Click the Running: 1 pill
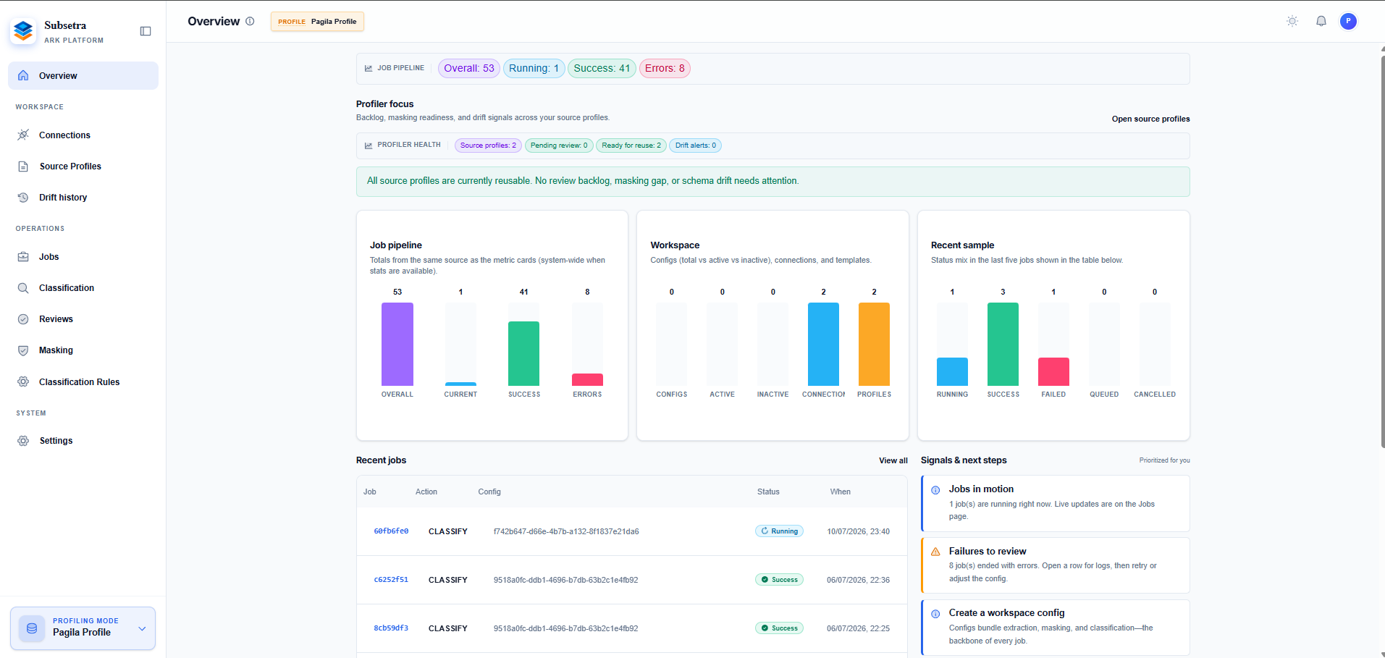Viewport: 1385px width, 658px height. tap(534, 68)
